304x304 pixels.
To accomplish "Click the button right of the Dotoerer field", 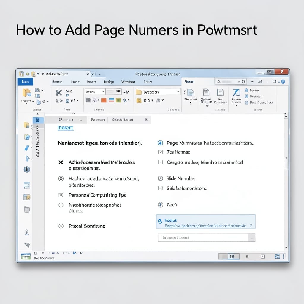I will coord(252,238).
